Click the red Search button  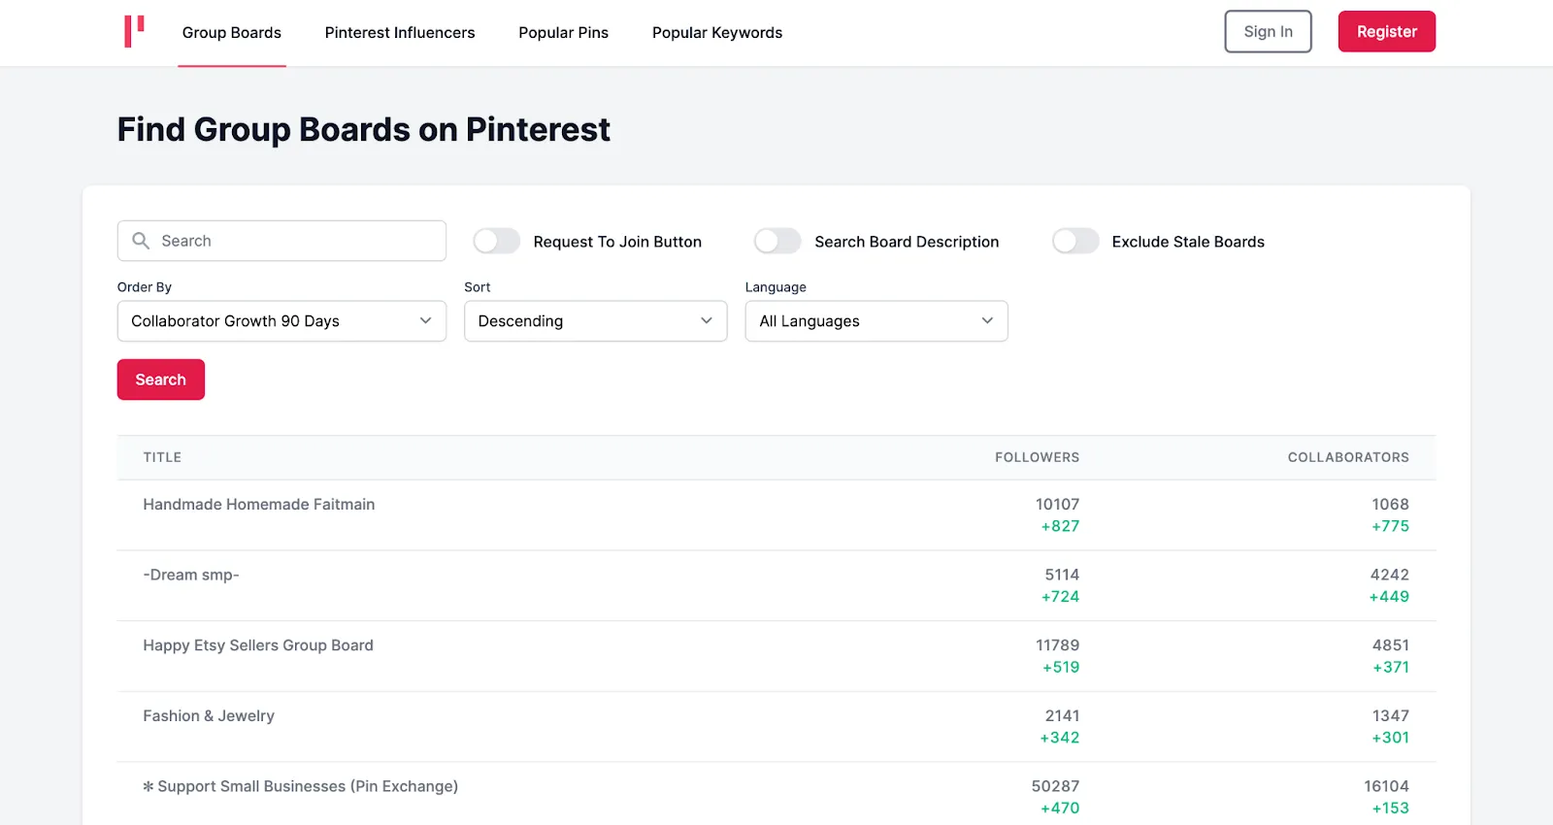[161, 379]
